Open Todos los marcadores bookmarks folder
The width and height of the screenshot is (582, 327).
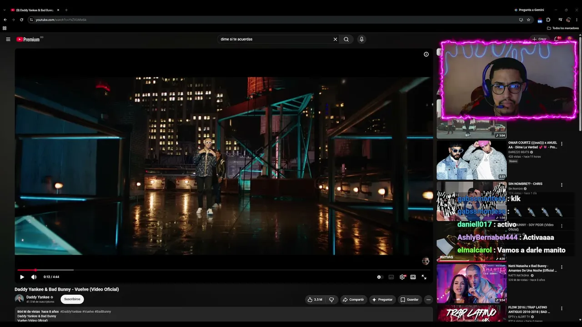tap(563, 28)
